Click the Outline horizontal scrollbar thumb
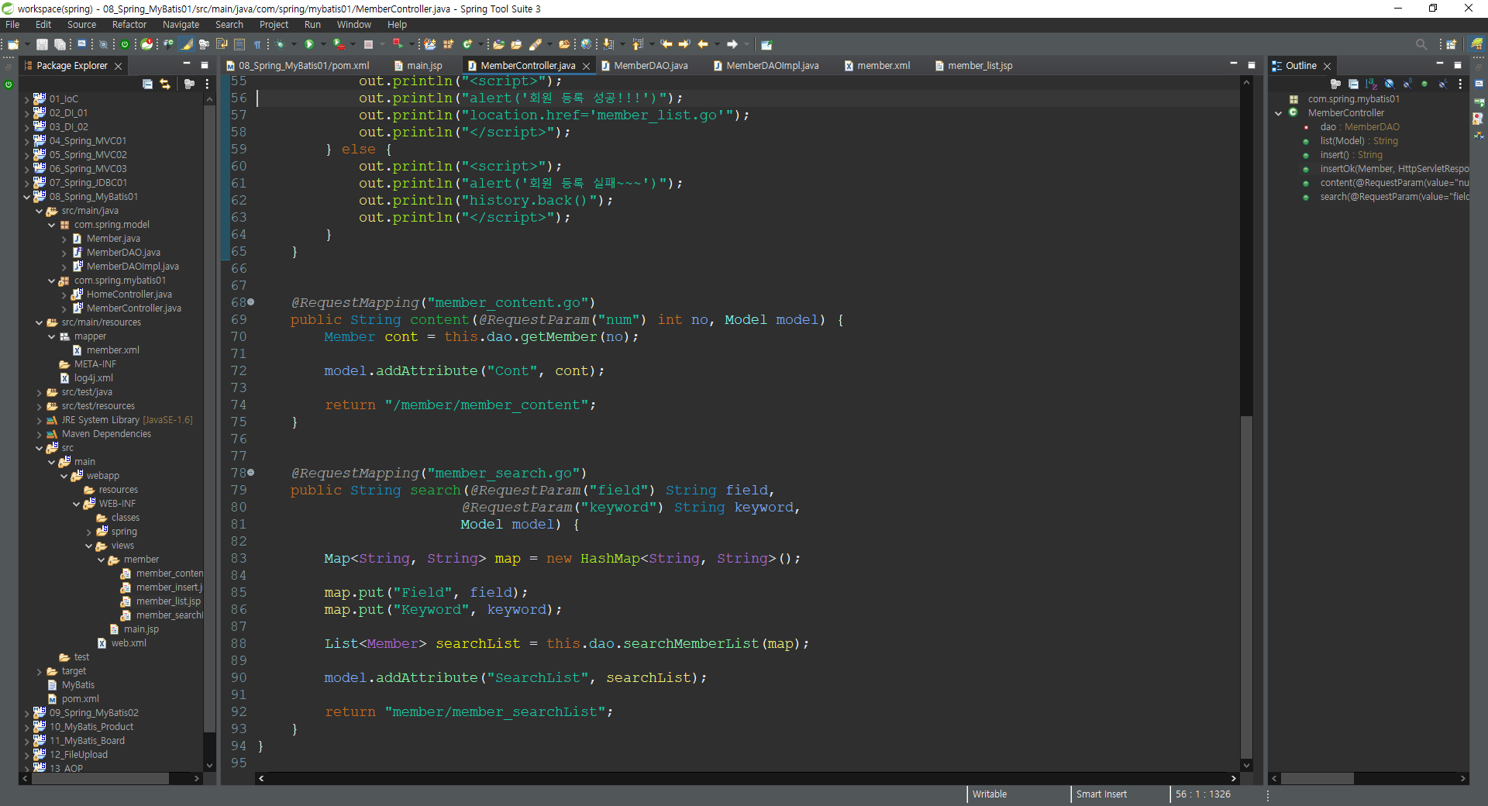The image size is (1488, 806). pos(1317,778)
